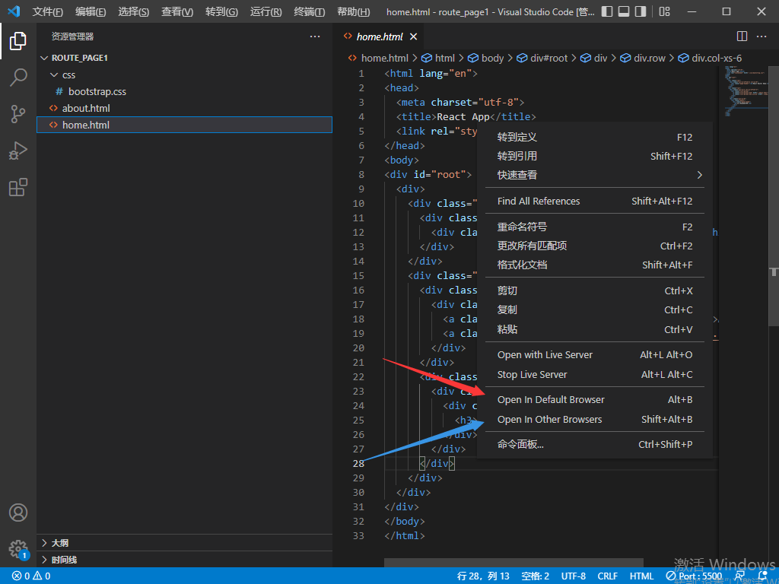
Task: Open the Source Control view
Action: pyautogui.click(x=18, y=114)
